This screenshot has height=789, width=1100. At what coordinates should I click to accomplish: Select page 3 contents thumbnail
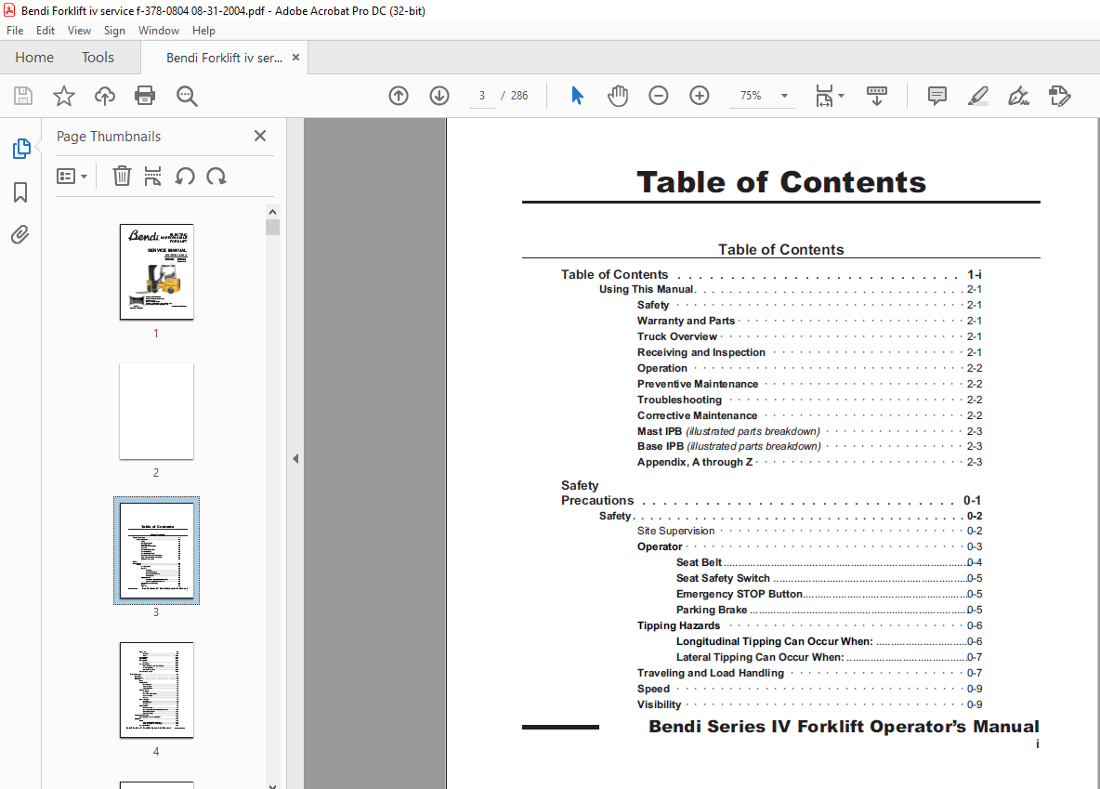tap(156, 550)
